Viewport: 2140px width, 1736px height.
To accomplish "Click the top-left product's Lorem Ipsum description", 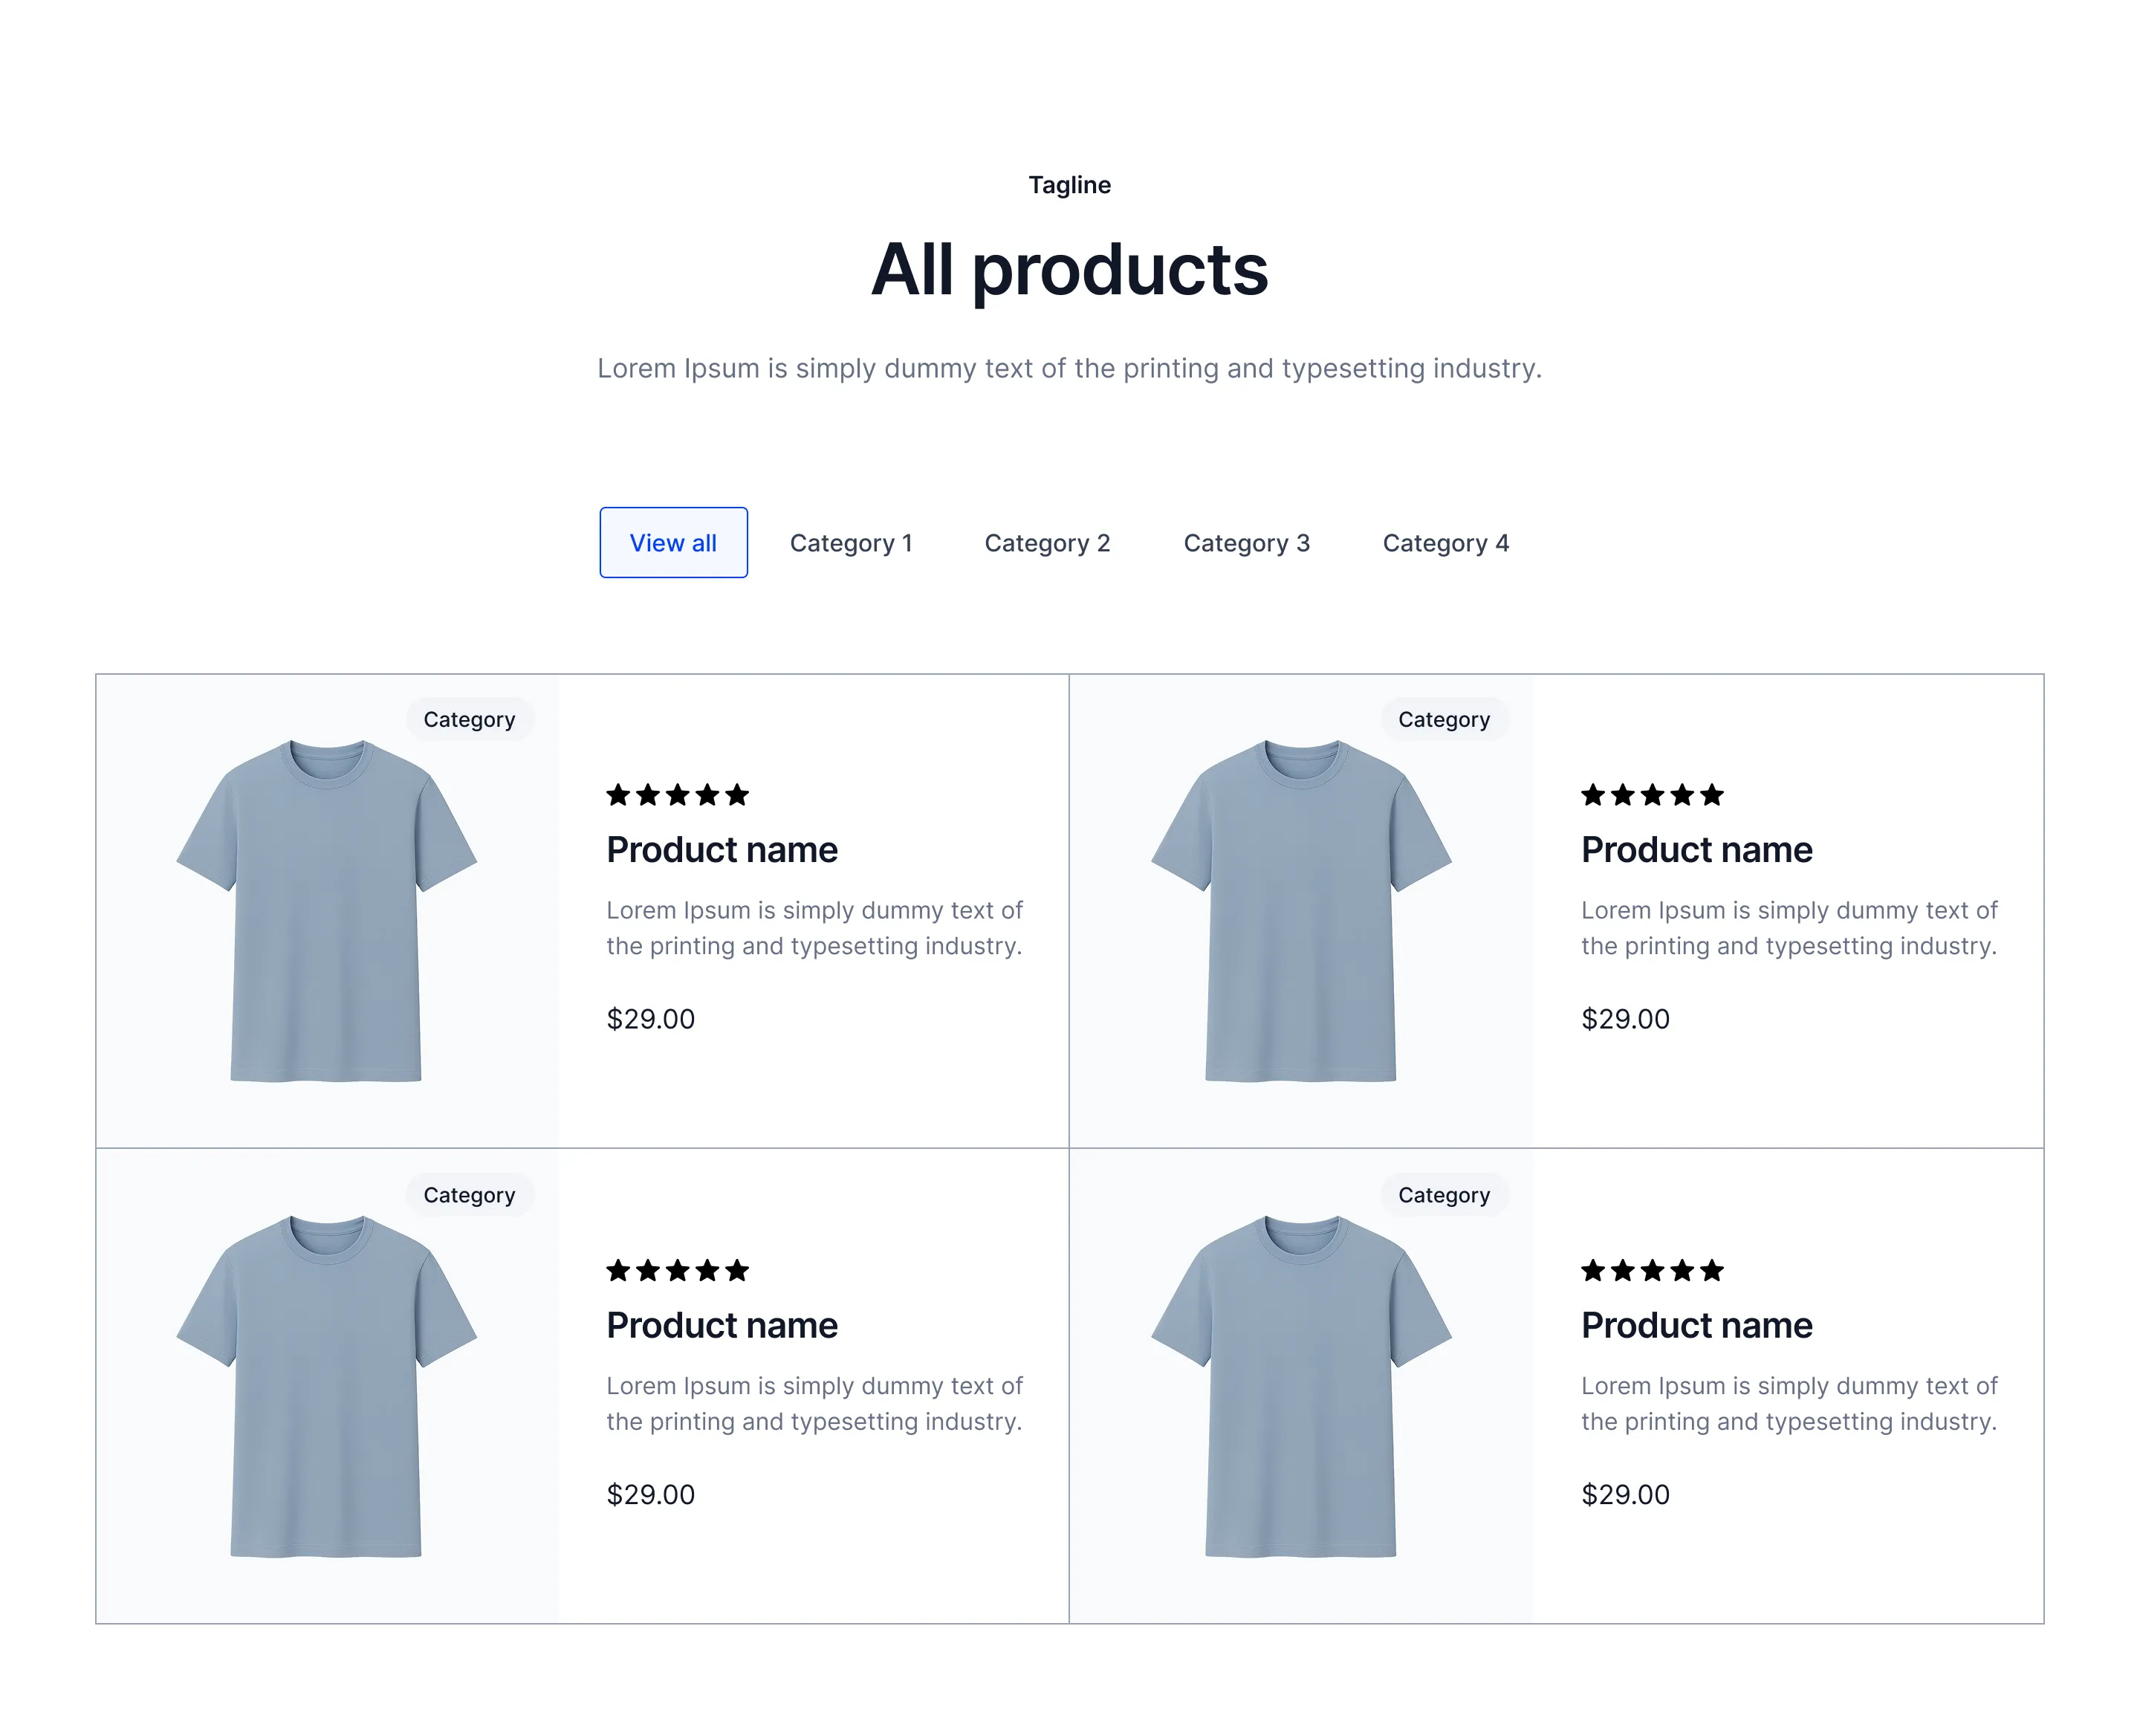I will click(815, 928).
